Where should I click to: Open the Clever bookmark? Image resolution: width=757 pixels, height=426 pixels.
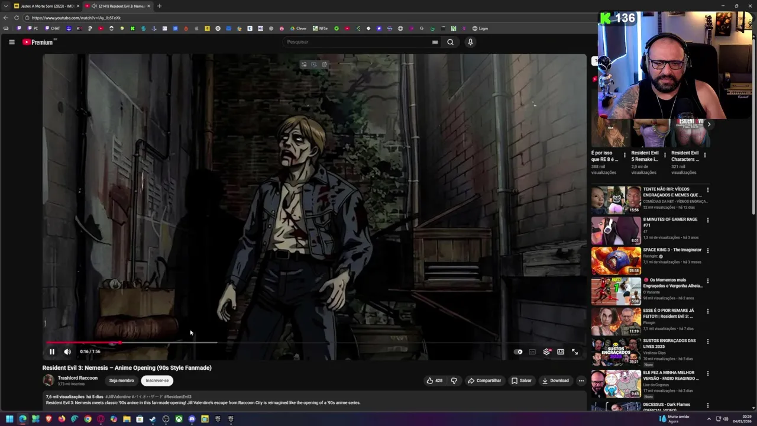click(x=298, y=28)
